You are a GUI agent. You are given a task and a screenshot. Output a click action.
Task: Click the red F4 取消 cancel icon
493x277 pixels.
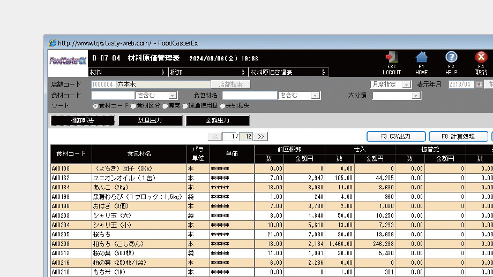click(481, 57)
